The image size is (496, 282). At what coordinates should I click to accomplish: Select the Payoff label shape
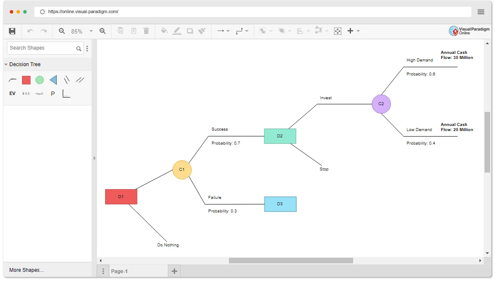point(39,94)
